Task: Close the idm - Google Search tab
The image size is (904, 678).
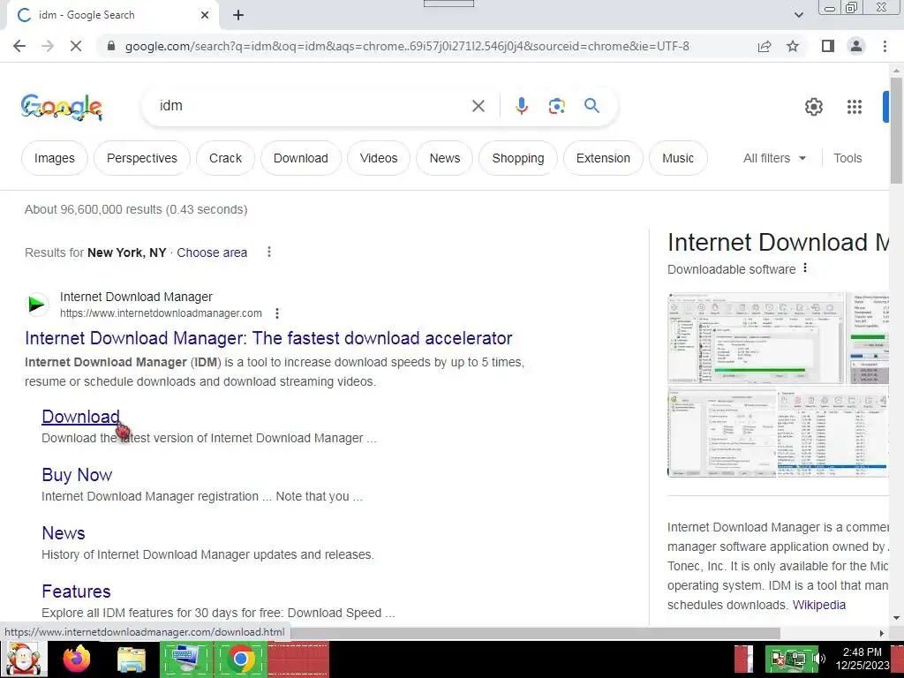Action: [x=205, y=15]
